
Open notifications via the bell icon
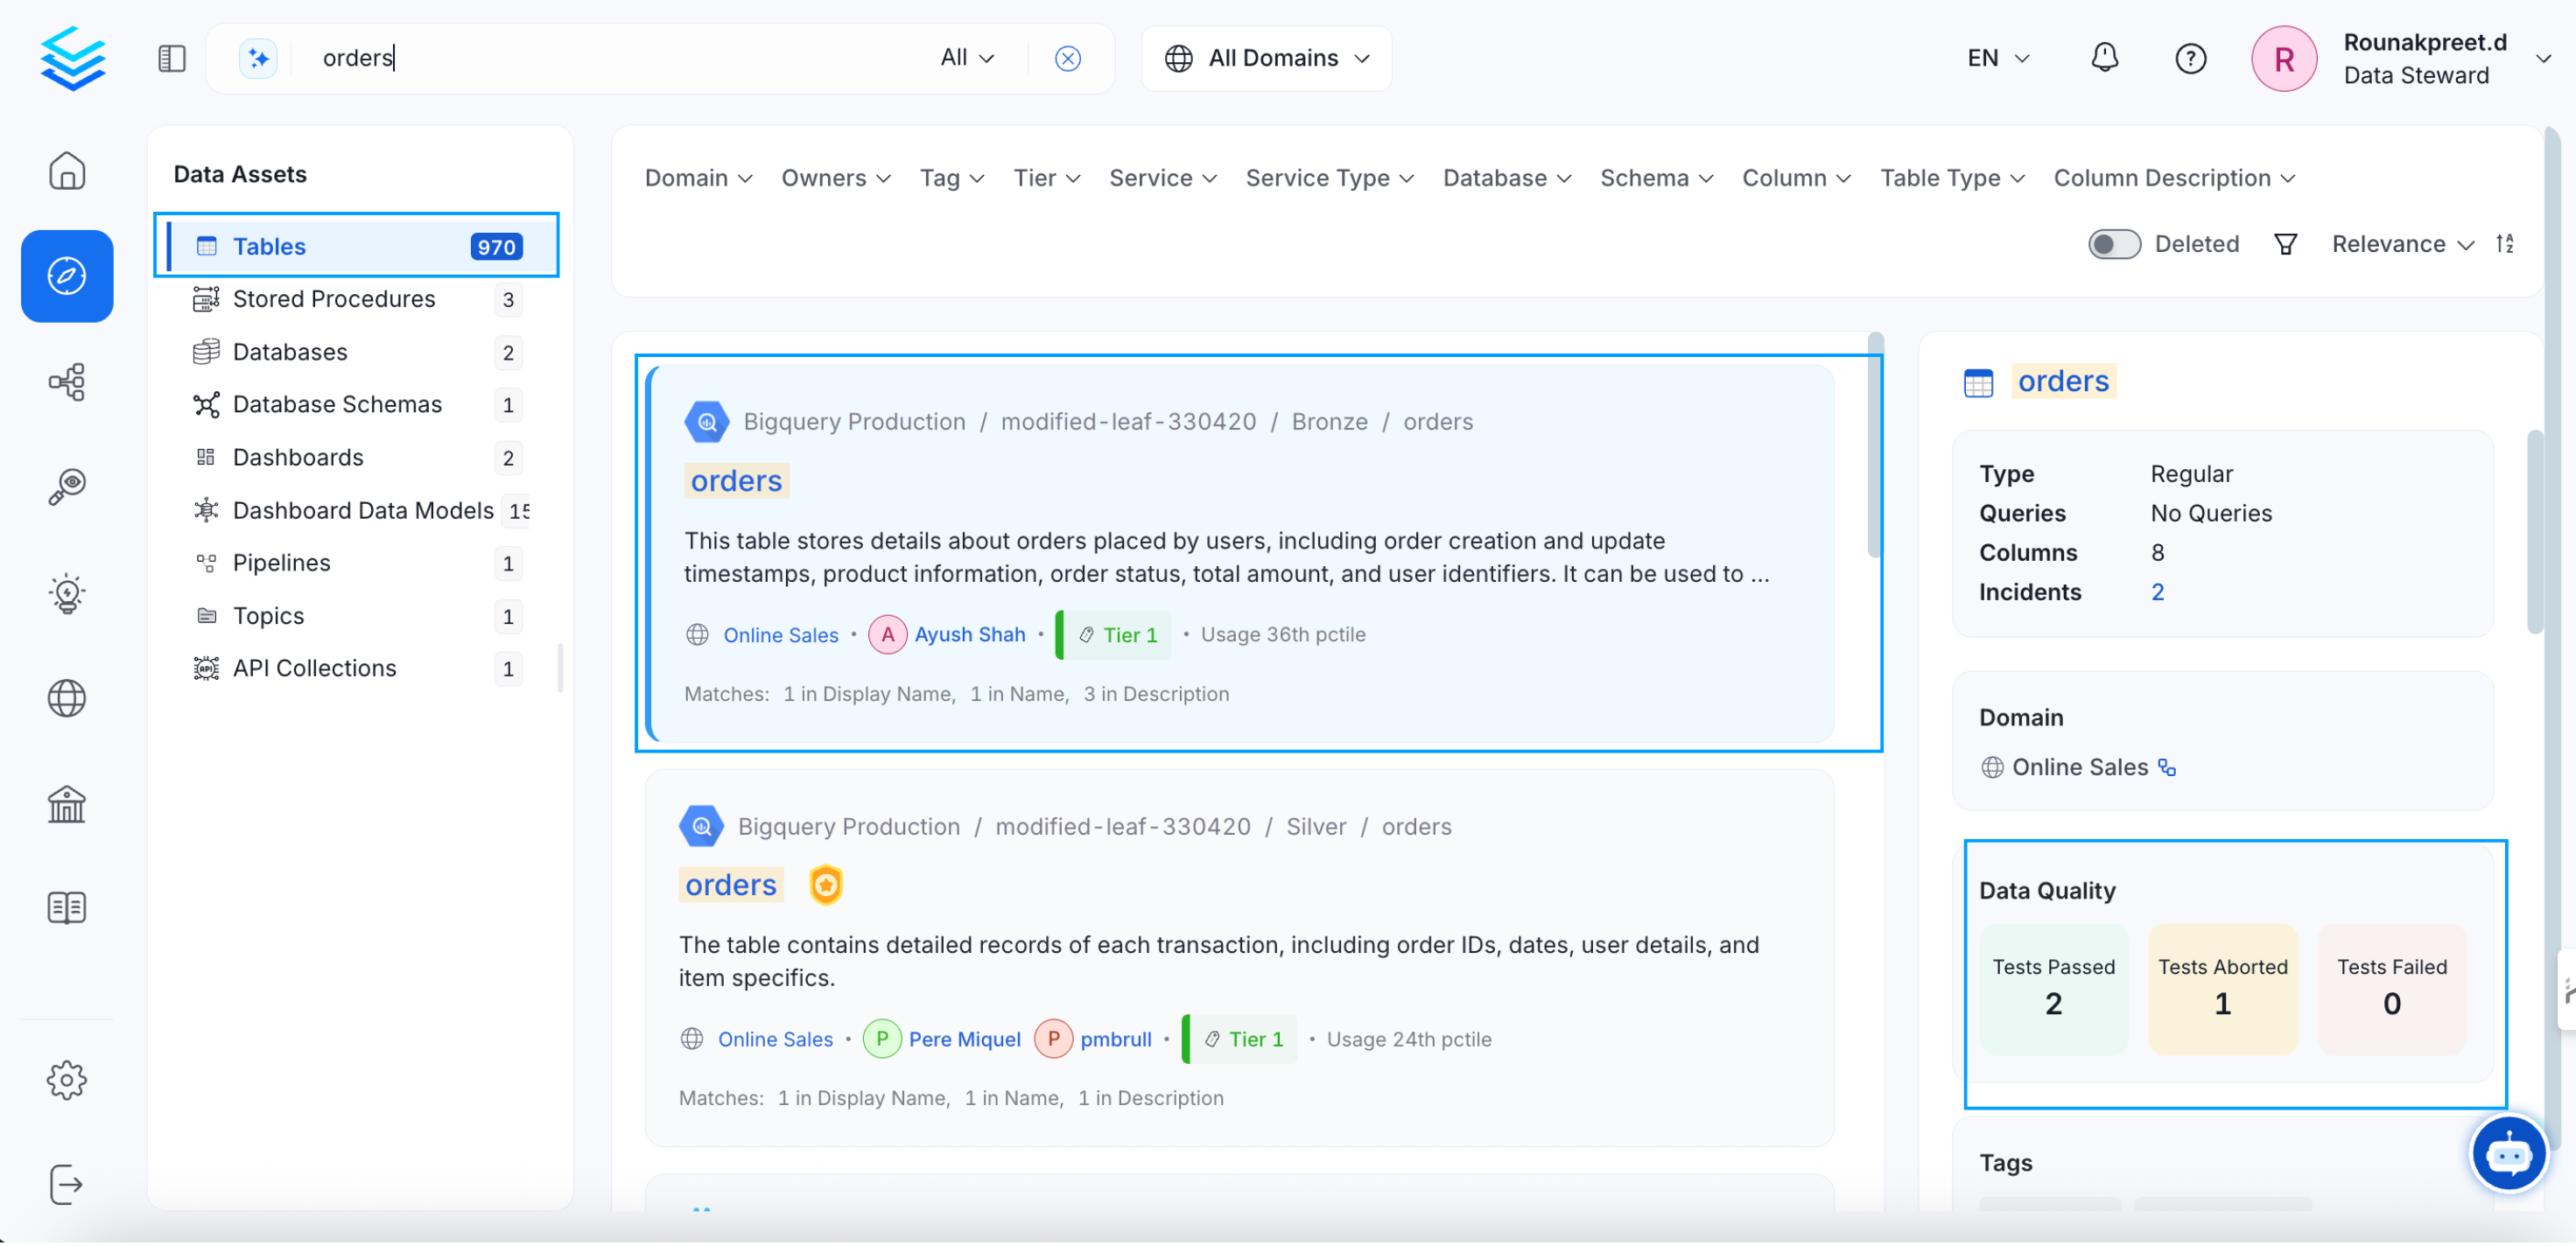tap(2104, 58)
